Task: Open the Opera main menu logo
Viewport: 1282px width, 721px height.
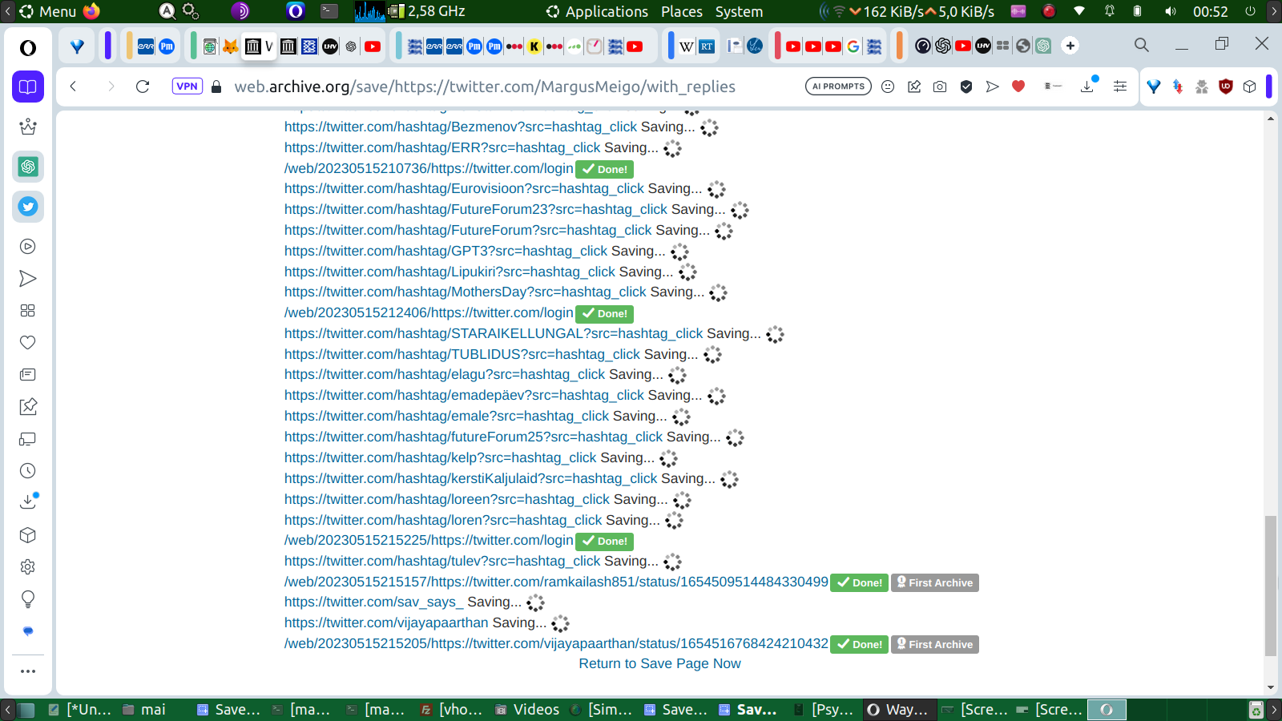Action: [28, 48]
